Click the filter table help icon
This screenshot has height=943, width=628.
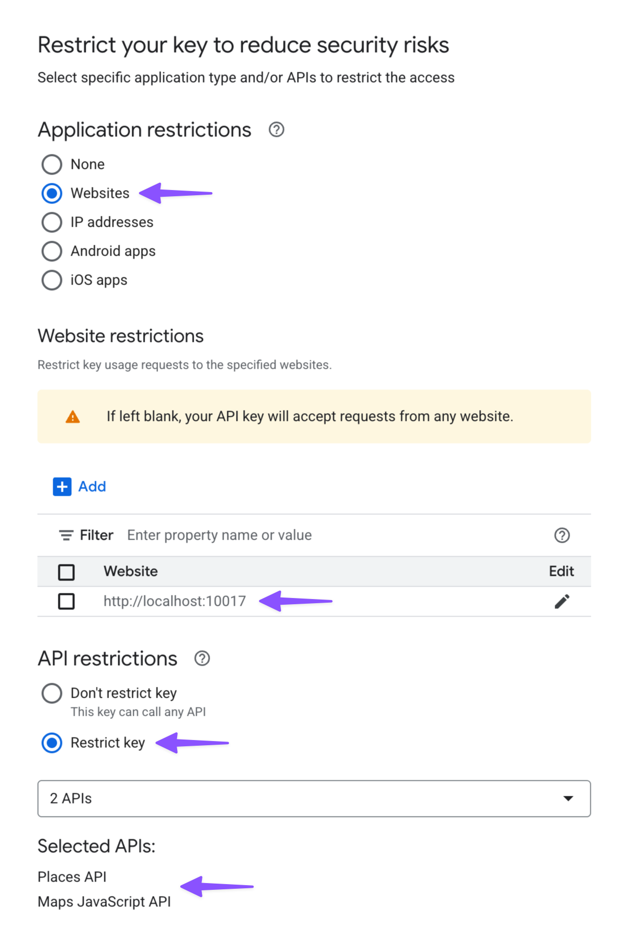pyautogui.click(x=561, y=536)
